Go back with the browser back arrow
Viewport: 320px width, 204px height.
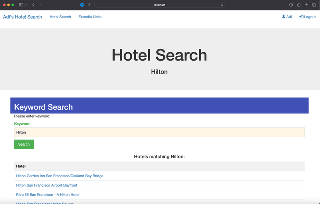pos(33,5)
